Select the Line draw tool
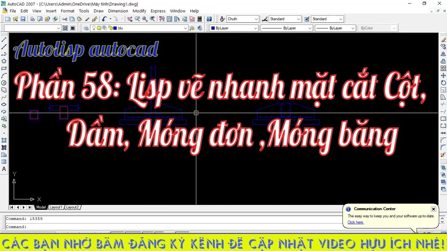The width and height of the screenshot is (447, 251). [x=4, y=39]
